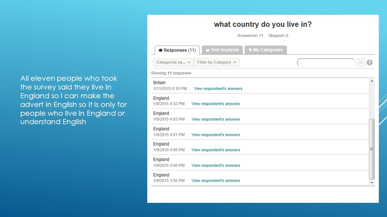View respondent's answers for 1/9/2015 4:03 PM
This screenshot has height=217, width=387.
point(216,119)
